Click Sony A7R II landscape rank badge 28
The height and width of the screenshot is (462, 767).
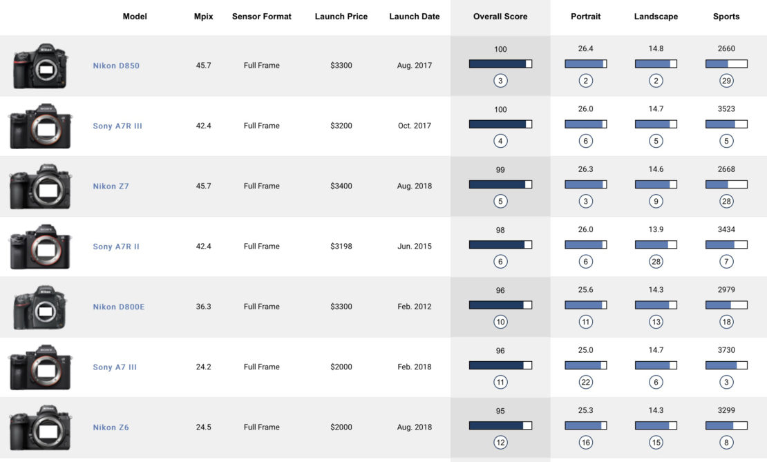[x=656, y=262]
